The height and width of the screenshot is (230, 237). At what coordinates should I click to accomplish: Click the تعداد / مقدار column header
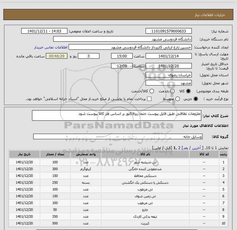tap(55, 154)
